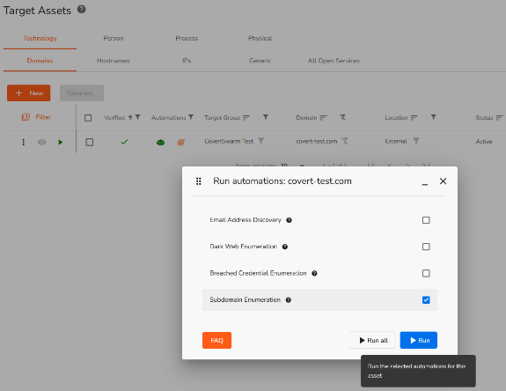Open the All Open Services sub-tab

pos(334,61)
